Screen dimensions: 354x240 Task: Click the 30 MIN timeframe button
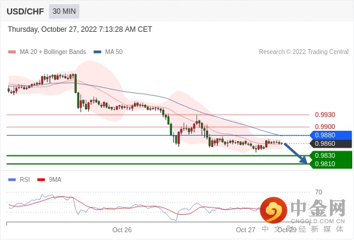click(x=64, y=11)
